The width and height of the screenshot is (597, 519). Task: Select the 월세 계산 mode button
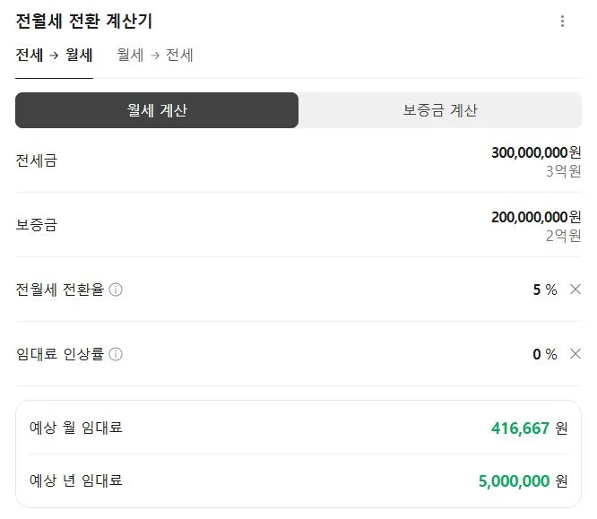(x=157, y=110)
